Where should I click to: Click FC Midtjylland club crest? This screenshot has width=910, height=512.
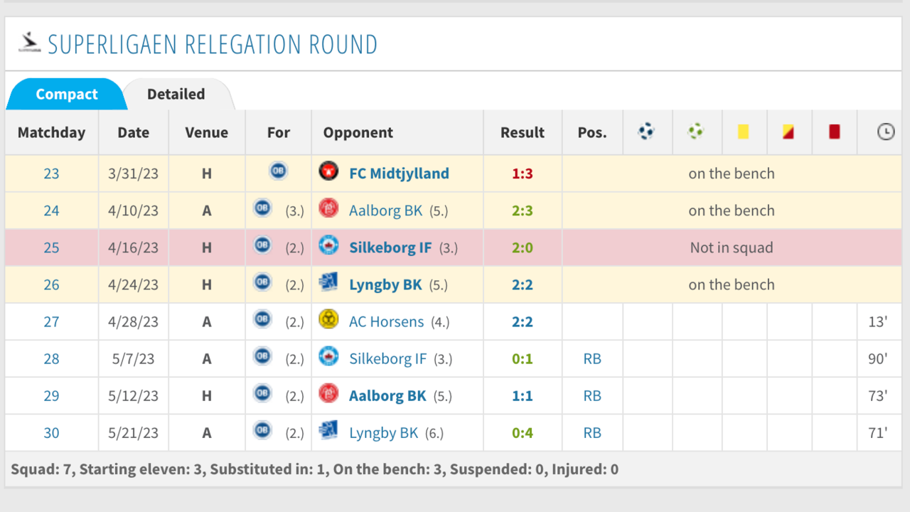(328, 171)
